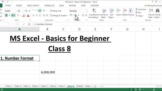Apply the red Font Color icon

click(28, 15)
